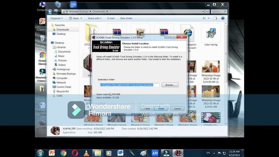Open the Explorer help icon

pyautogui.click(x=223, y=18)
